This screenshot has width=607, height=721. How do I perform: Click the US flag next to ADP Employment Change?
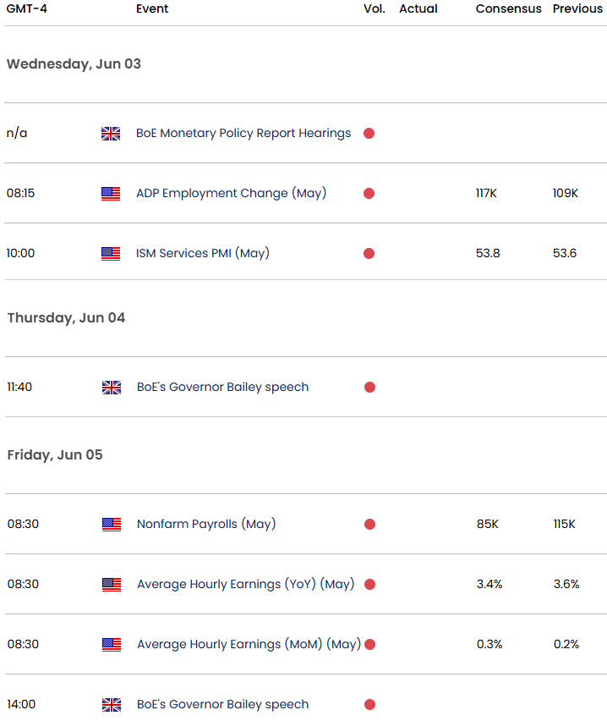[x=111, y=194]
